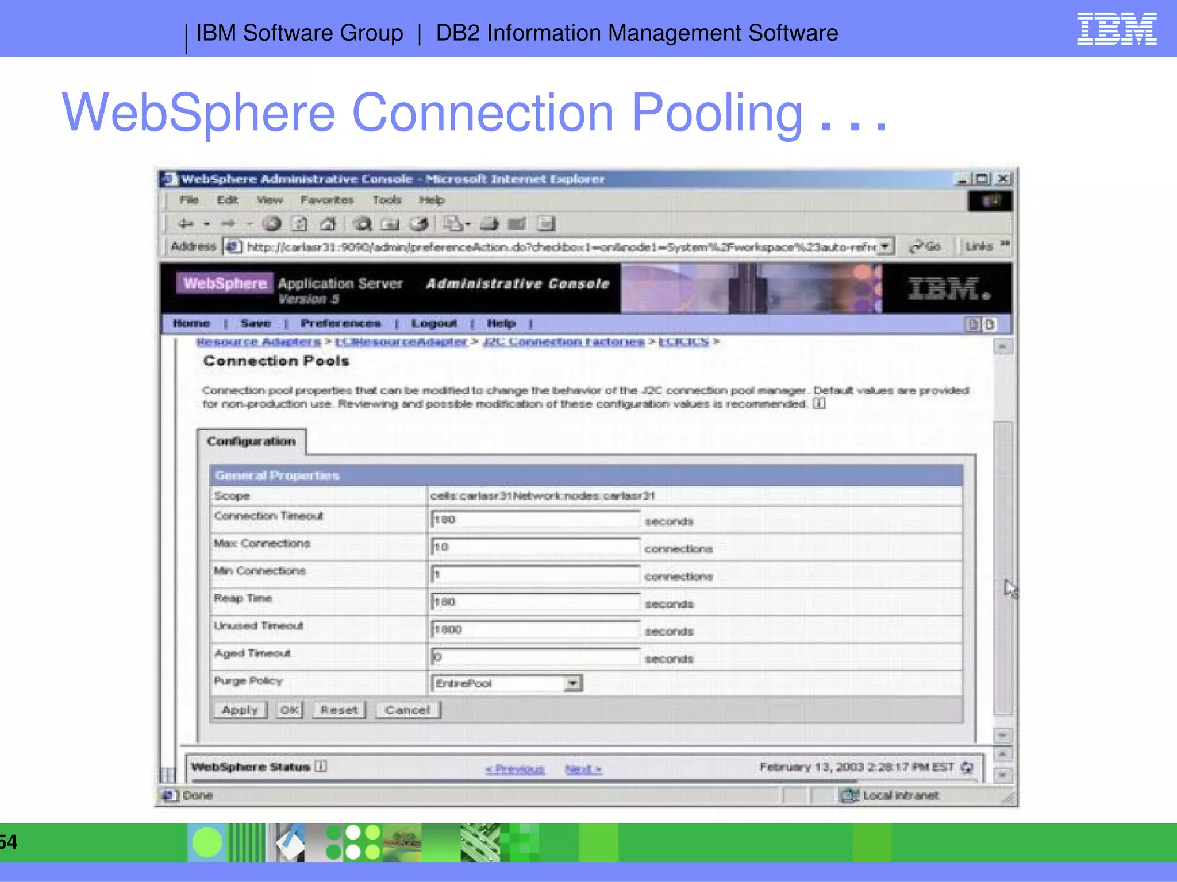Follow the Resource Adapters breadcrumb link
The width and height of the screenshot is (1177, 882).
(x=259, y=342)
